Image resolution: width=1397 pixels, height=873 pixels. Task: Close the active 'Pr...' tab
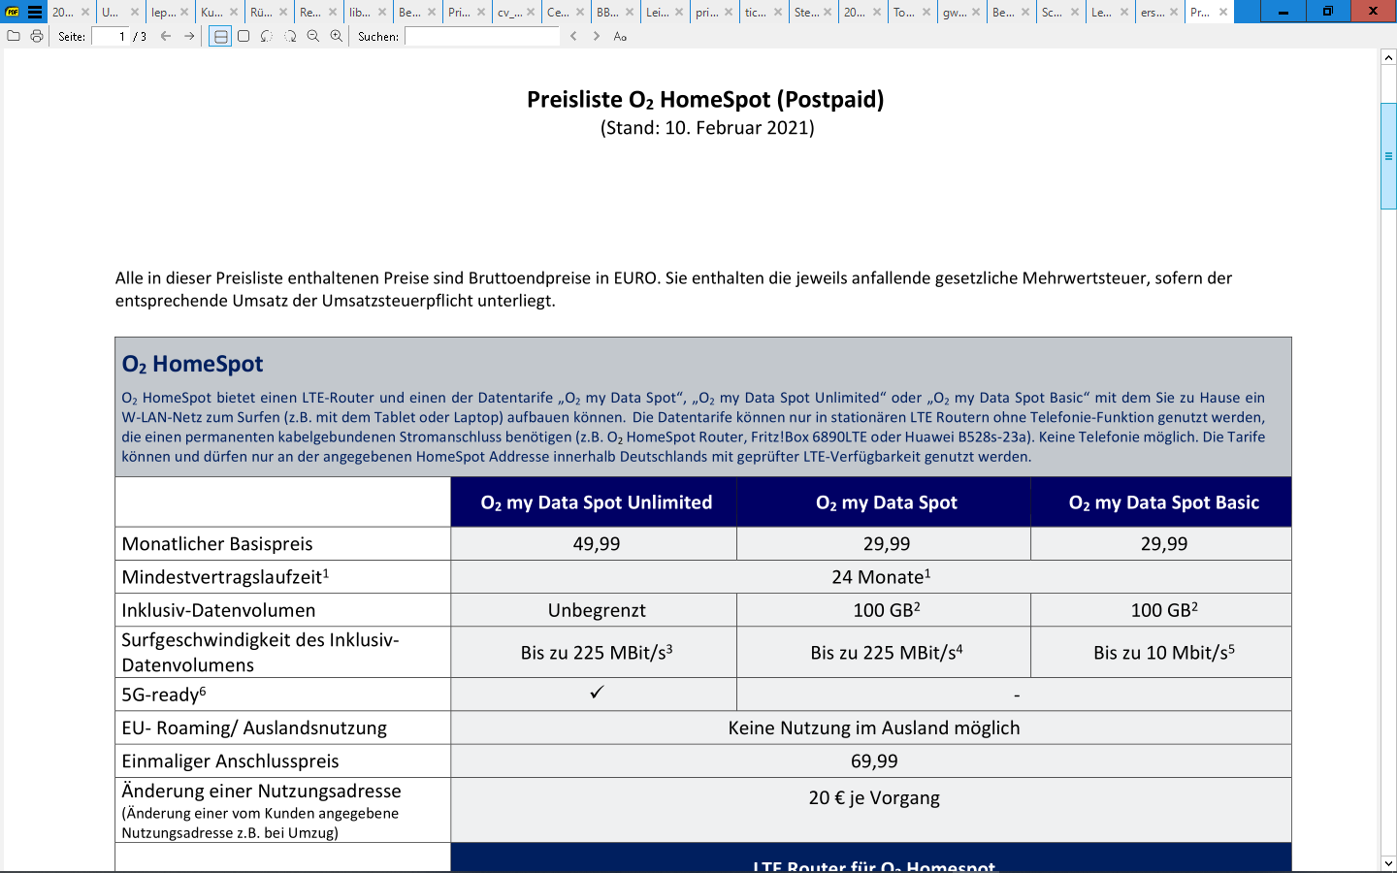(1223, 13)
